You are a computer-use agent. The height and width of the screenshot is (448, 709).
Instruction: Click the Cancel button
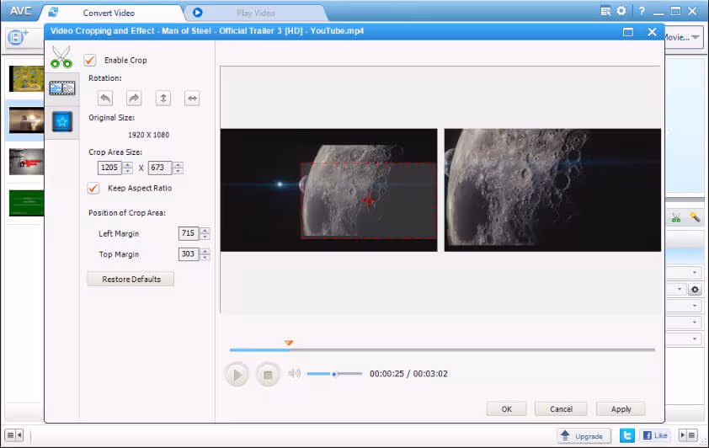[x=561, y=409]
